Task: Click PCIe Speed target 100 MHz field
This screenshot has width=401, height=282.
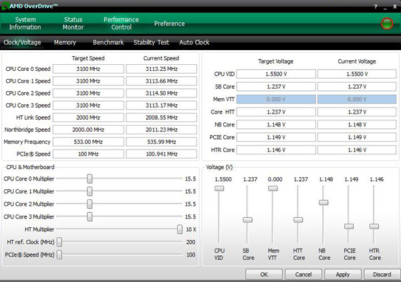Action: click(x=88, y=154)
